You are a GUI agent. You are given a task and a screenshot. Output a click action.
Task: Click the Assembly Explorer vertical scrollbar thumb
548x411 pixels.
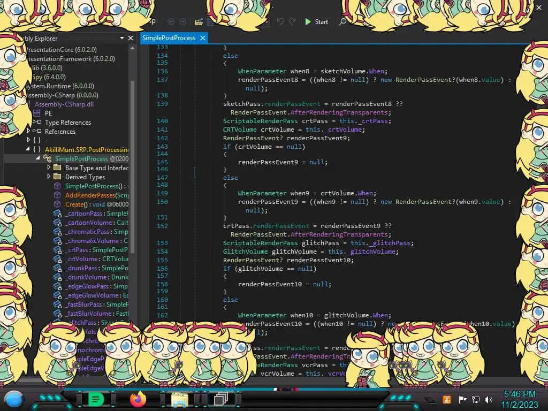pos(133,166)
